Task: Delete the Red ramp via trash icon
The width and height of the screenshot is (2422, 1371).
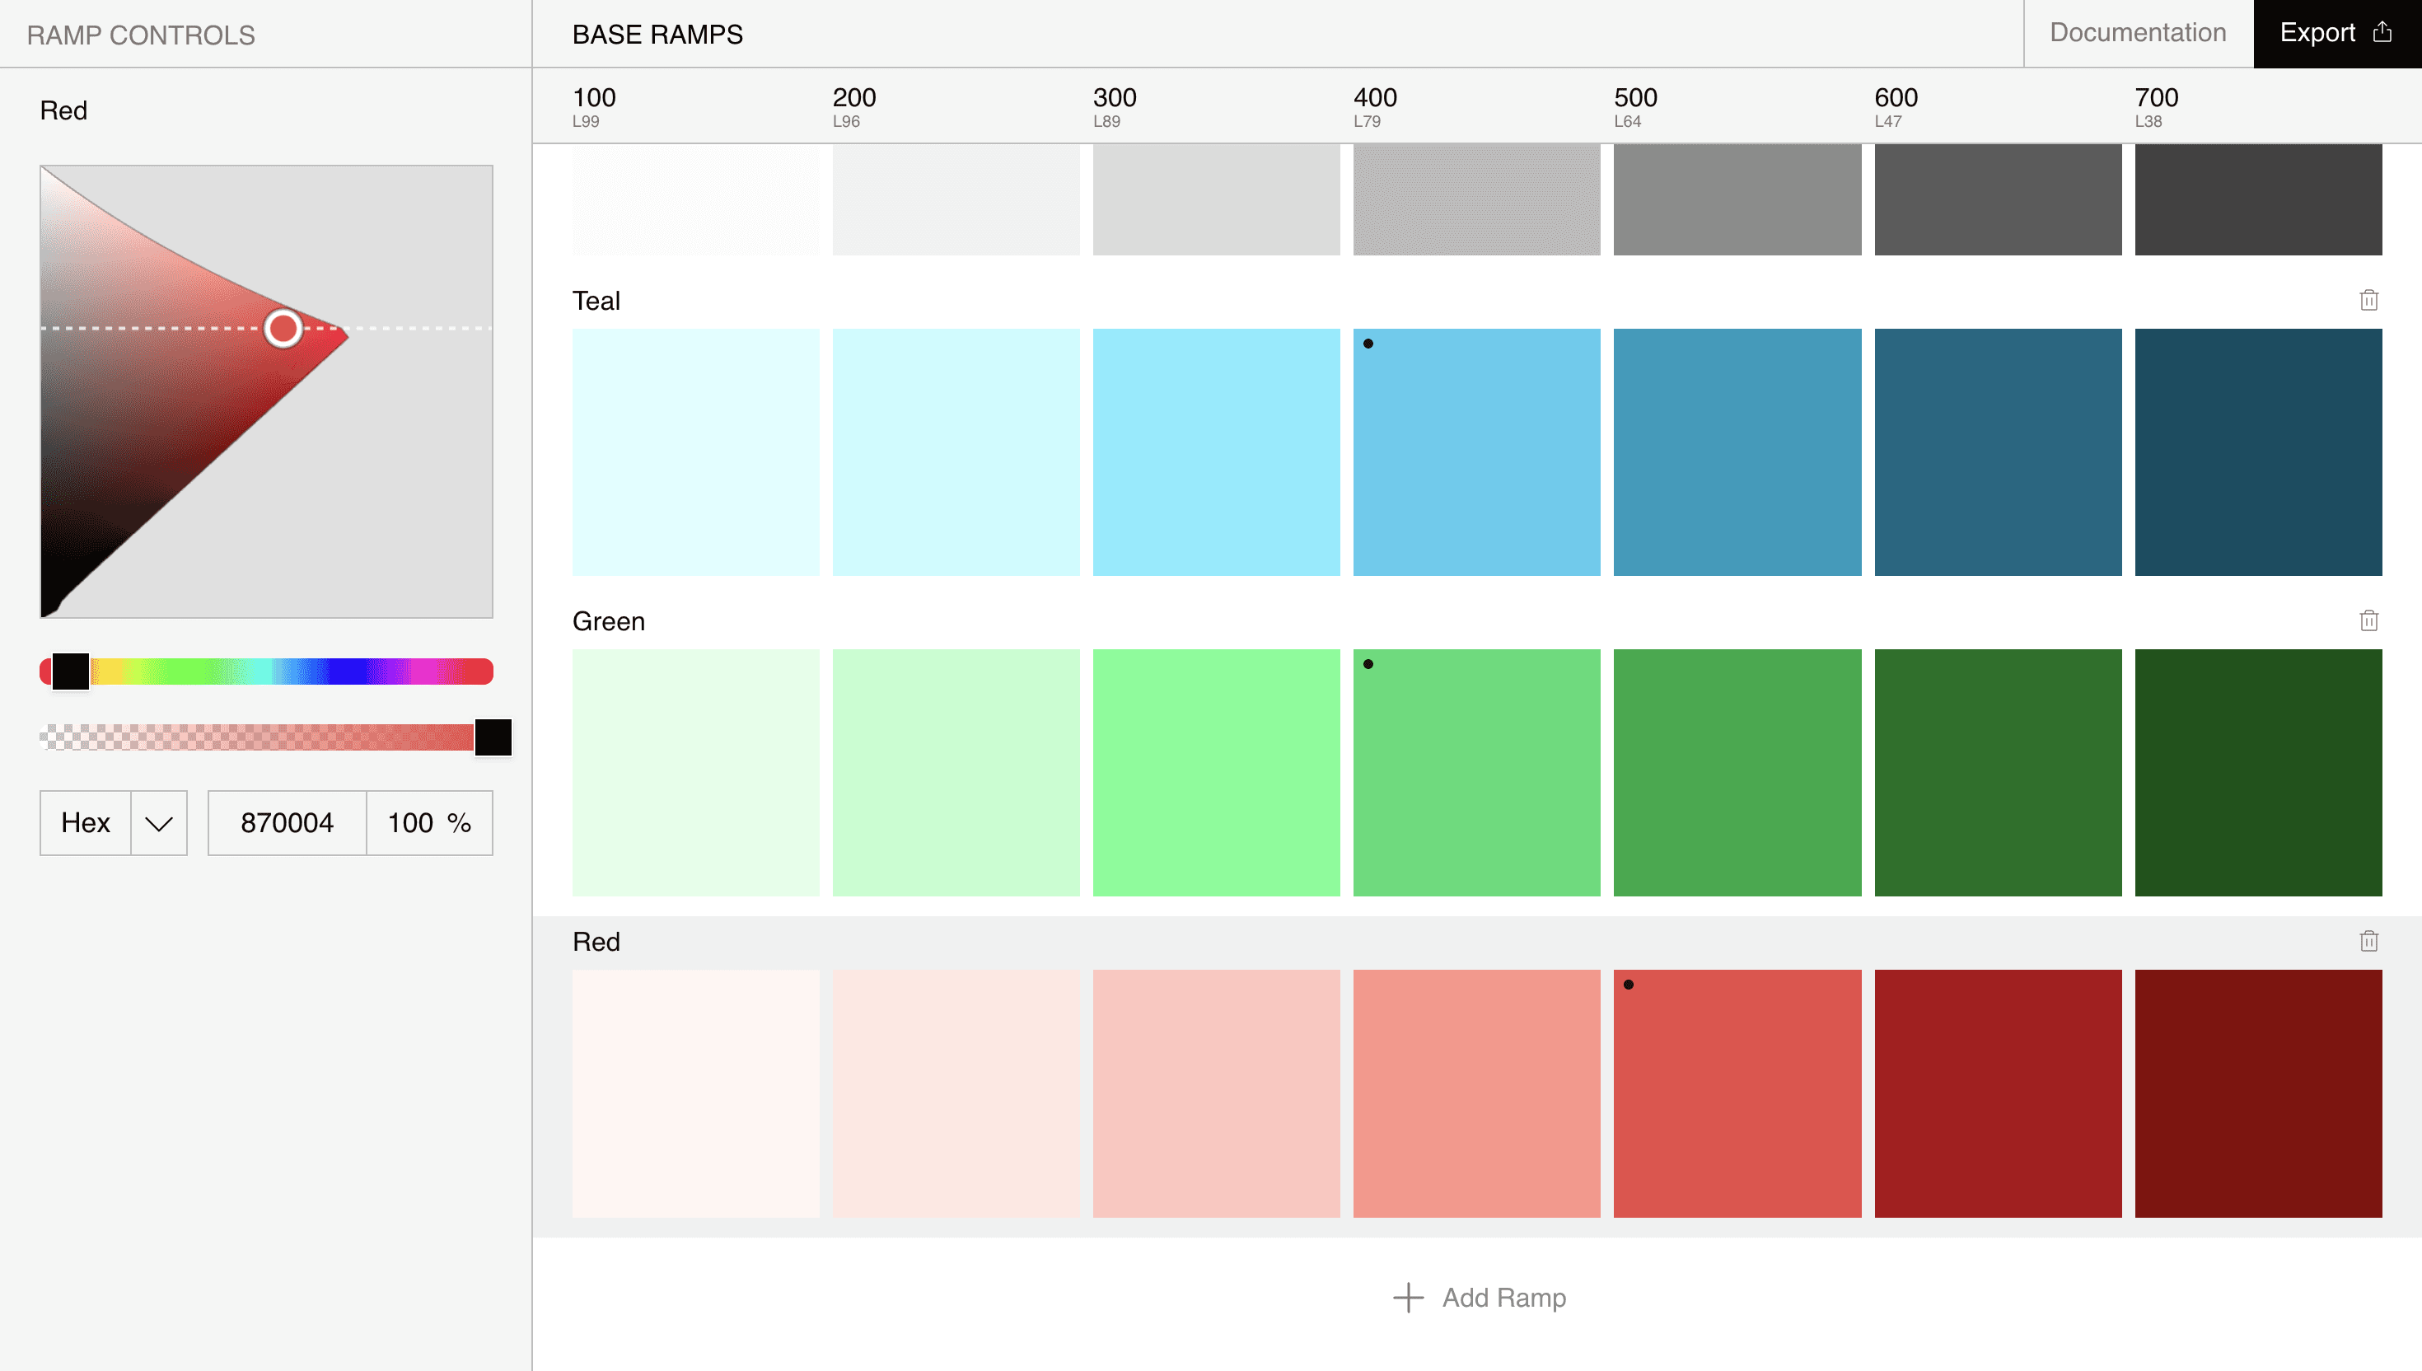Action: click(x=2368, y=941)
